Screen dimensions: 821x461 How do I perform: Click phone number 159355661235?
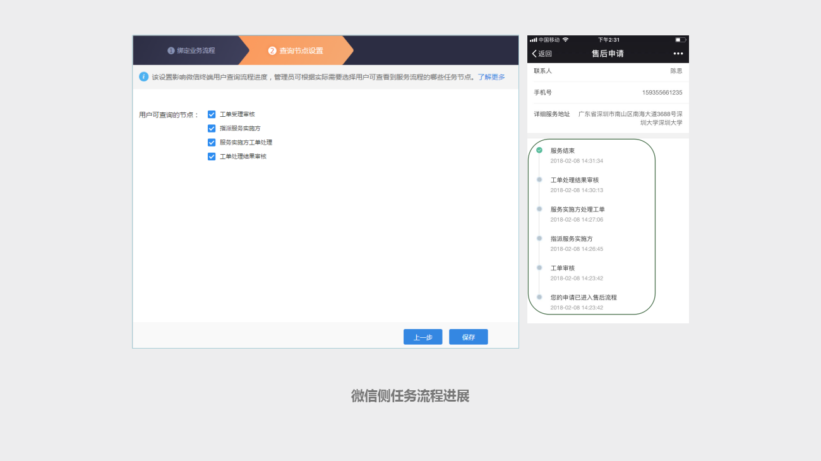tap(662, 93)
